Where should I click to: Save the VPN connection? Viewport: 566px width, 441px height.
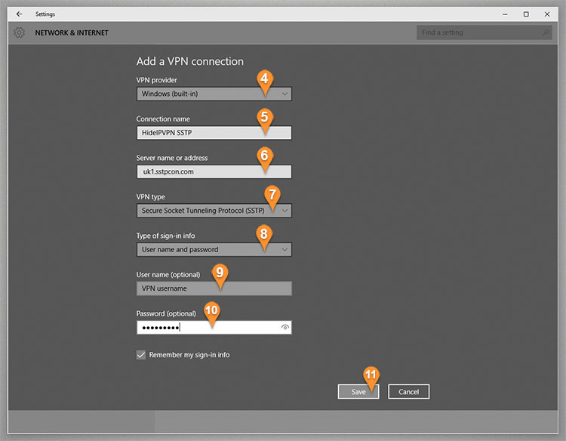tap(358, 391)
